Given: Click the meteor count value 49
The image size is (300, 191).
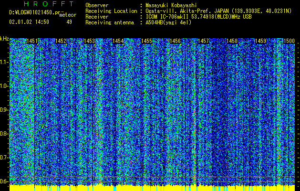Looking at the screenshot, I should [x=69, y=22].
